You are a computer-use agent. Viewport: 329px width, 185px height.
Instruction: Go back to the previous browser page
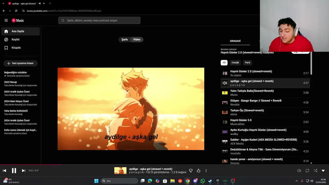(x=4, y=11)
